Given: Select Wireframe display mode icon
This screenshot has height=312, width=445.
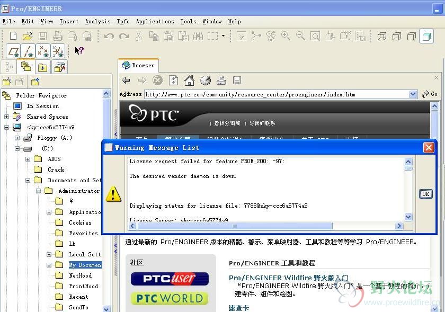Looking at the screenshot, I should point(382,36).
